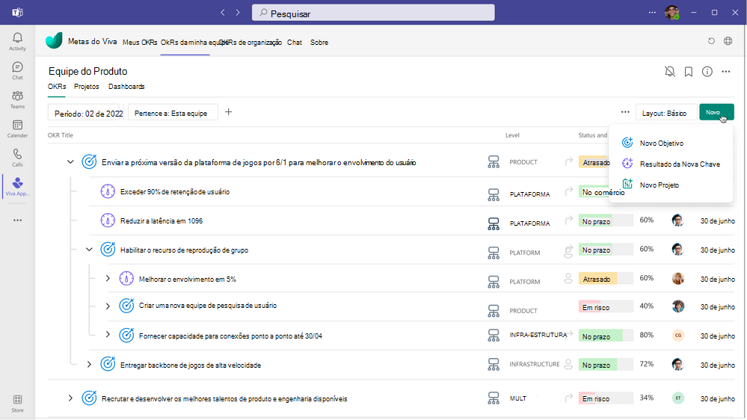Select the Projetos sub-tab
747x420 pixels.
click(86, 87)
